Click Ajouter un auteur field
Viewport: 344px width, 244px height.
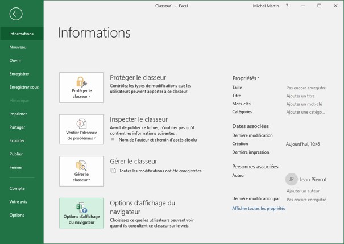[x=302, y=191]
